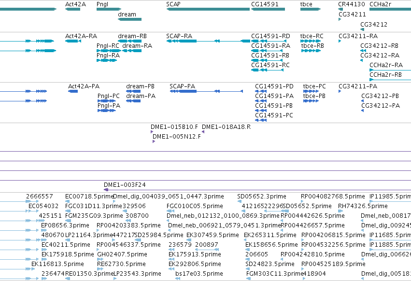This screenshot has height=281, width=411.
Task: Select the CG14591-RB transcript label
Action: point(270,56)
